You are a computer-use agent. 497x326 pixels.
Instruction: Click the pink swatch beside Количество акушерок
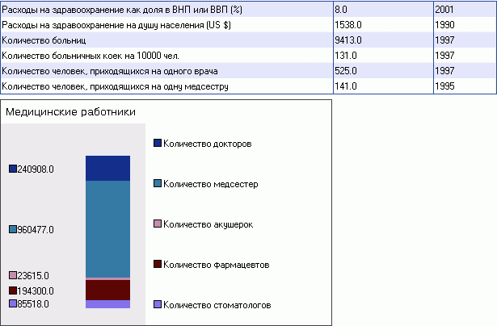pyautogui.click(x=157, y=224)
